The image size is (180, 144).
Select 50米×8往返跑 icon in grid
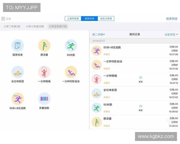[x=18, y=99]
